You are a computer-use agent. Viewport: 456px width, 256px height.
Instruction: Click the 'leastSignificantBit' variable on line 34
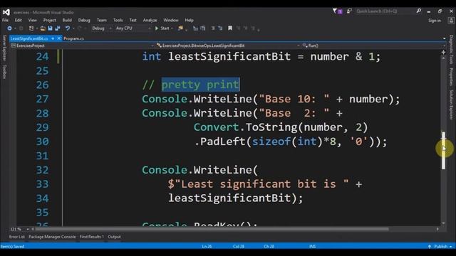[x=229, y=198]
